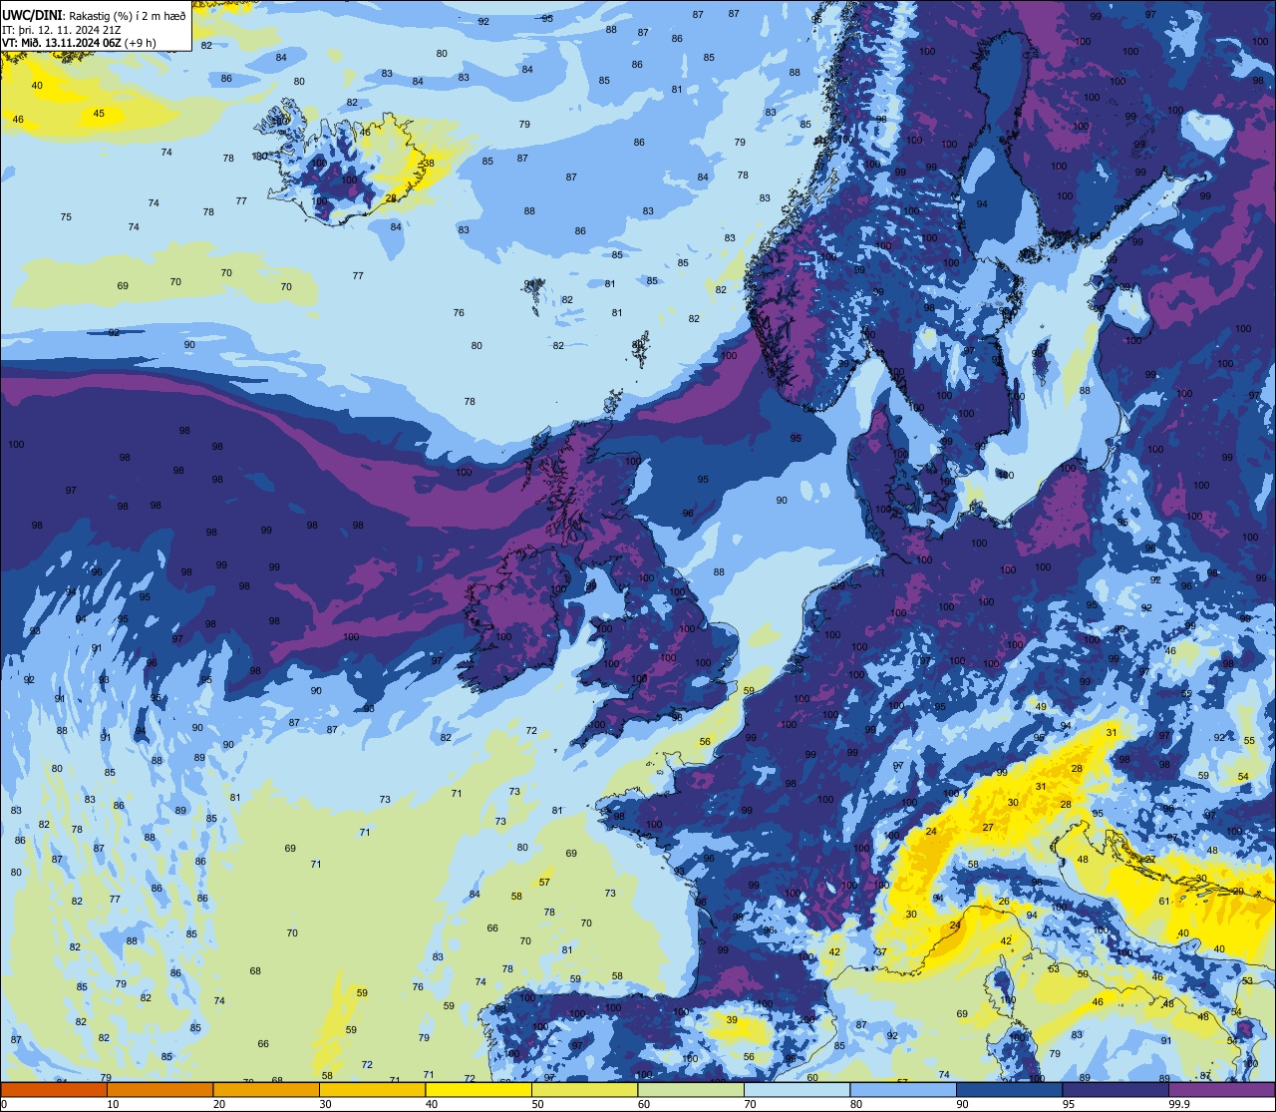Select the bright yellow 40–50 legend swatch
1276x1112 pixels.
pyautogui.click(x=478, y=1090)
